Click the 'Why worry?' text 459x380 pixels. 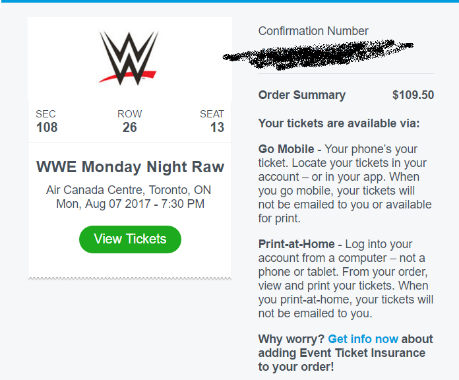pos(291,339)
